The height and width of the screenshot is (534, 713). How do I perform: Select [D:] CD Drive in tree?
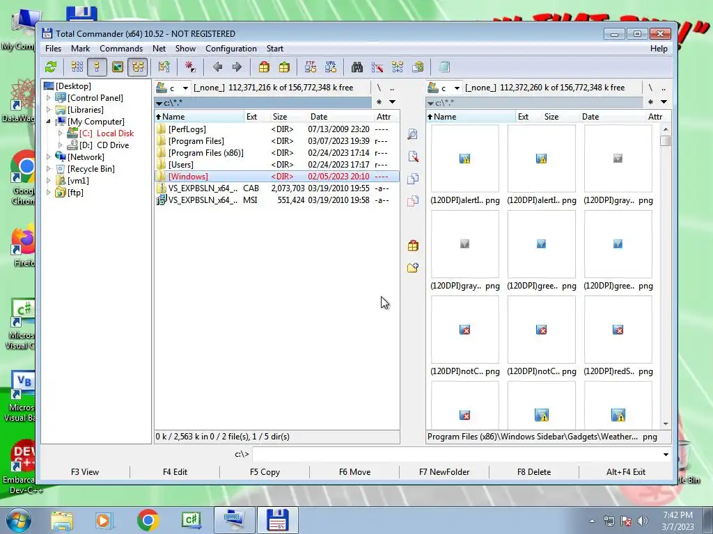coord(104,145)
